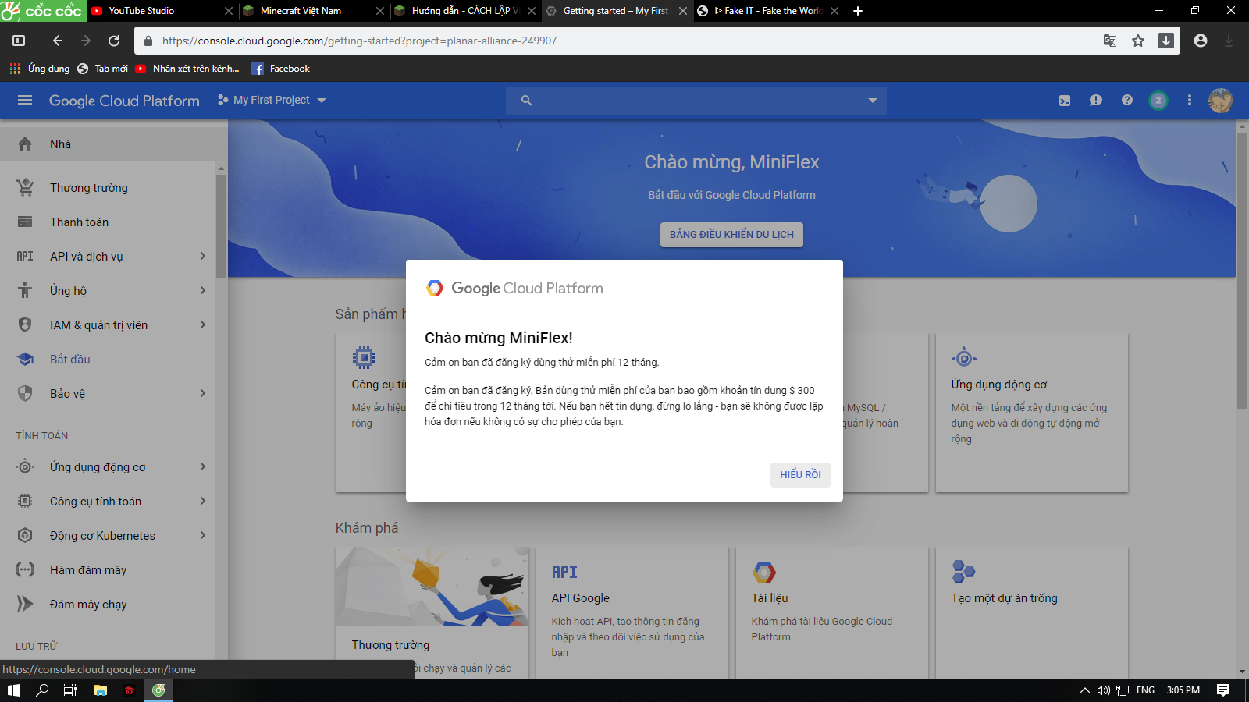Open the error notification alert icon
The width and height of the screenshot is (1249, 702).
pyautogui.click(x=1096, y=100)
